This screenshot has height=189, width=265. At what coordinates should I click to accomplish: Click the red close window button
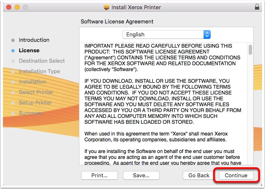coord(9,7)
